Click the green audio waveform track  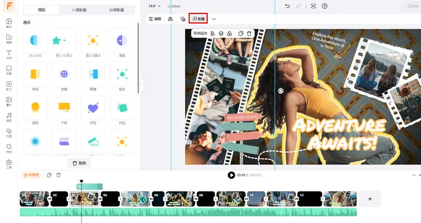click(188, 212)
